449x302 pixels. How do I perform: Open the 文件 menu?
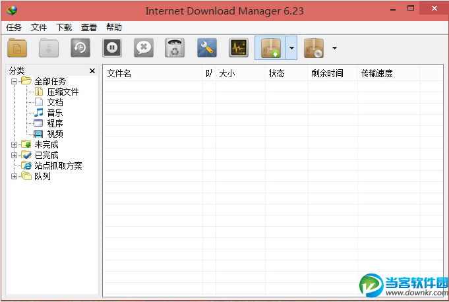click(39, 28)
